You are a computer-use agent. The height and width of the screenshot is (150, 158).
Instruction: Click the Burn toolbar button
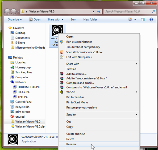pos(73,20)
